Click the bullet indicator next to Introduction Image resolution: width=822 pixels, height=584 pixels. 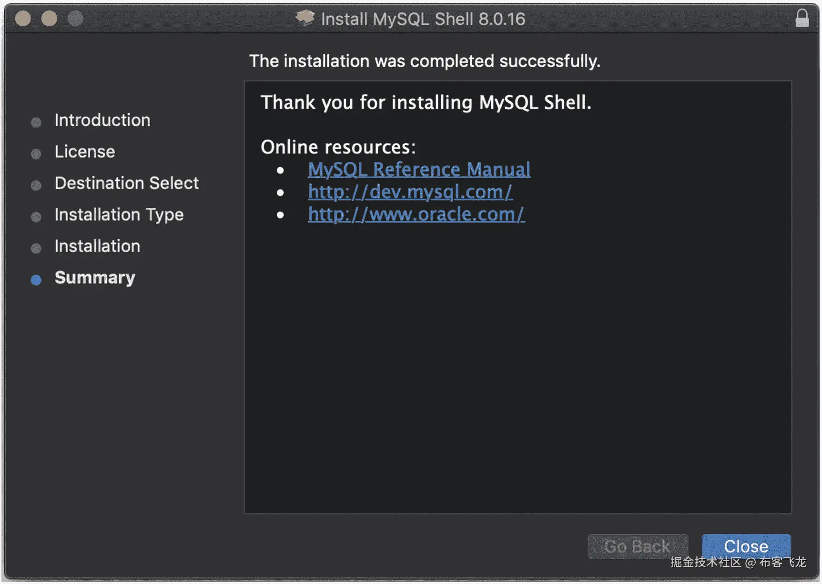click(36, 122)
